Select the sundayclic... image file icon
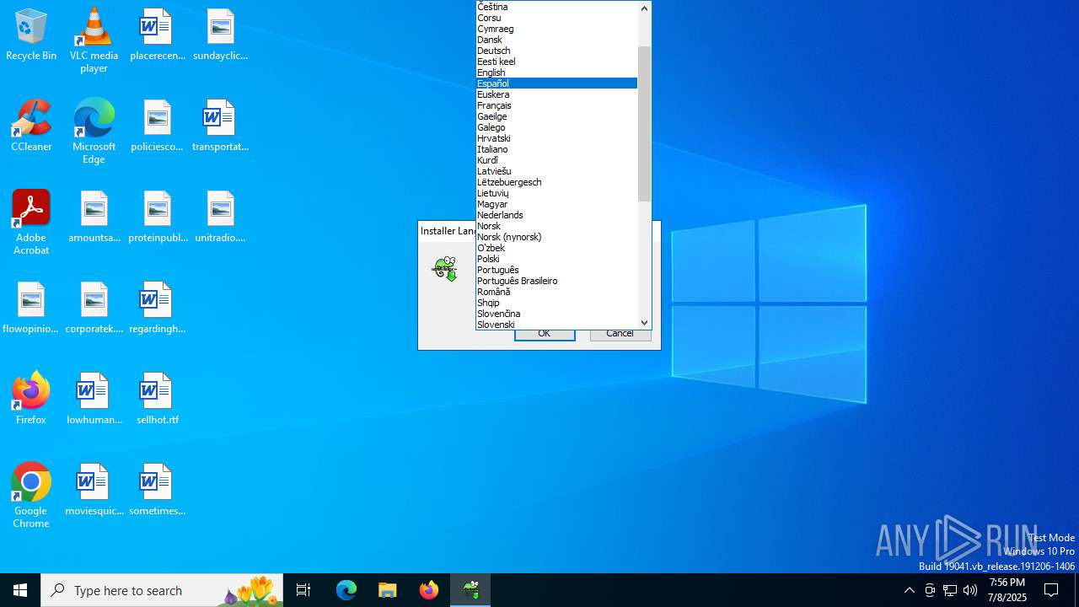Viewport: 1079px width, 607px height. click(x=220, y=35)
